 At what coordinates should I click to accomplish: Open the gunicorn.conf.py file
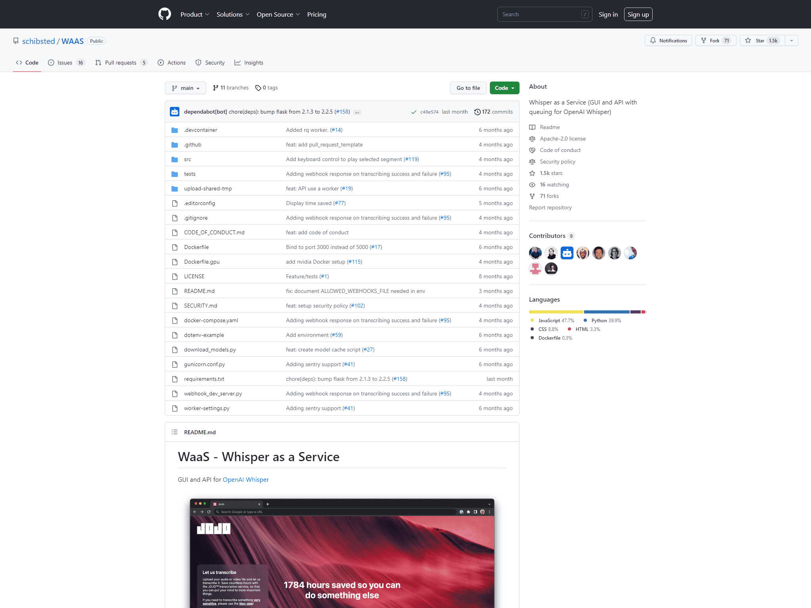204,364
